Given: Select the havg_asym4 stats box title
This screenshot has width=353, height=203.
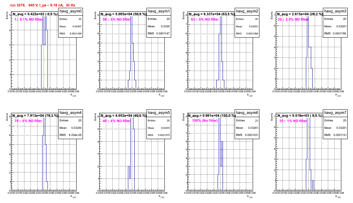Looking at the screenshot, I should click(x=71, y=113).
